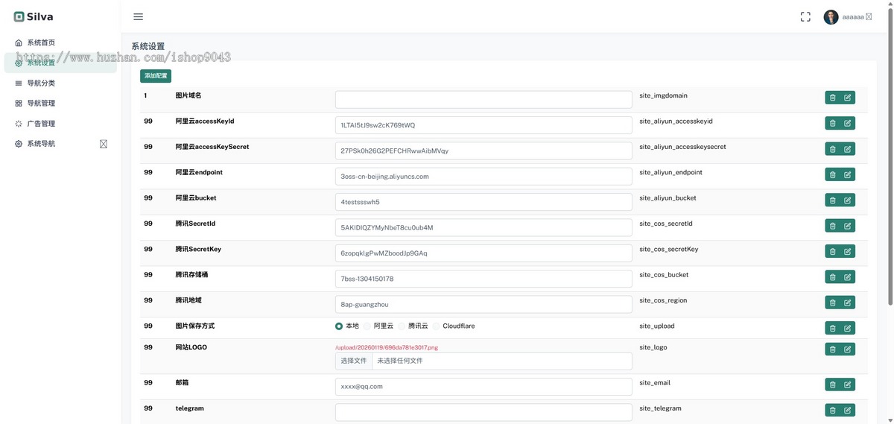Open 系统设置 in sidebar
Viewport: 894px width, 424px height.
(x=60, y=63)
